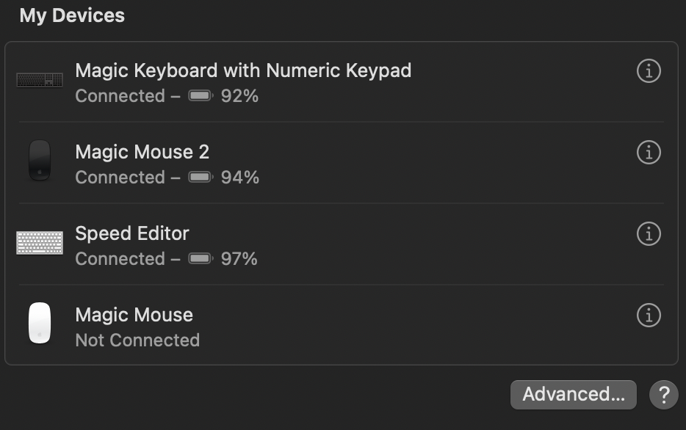Open the Advanced… settings
Viewport: 686px width, 430px height.
tap(573, 395)
